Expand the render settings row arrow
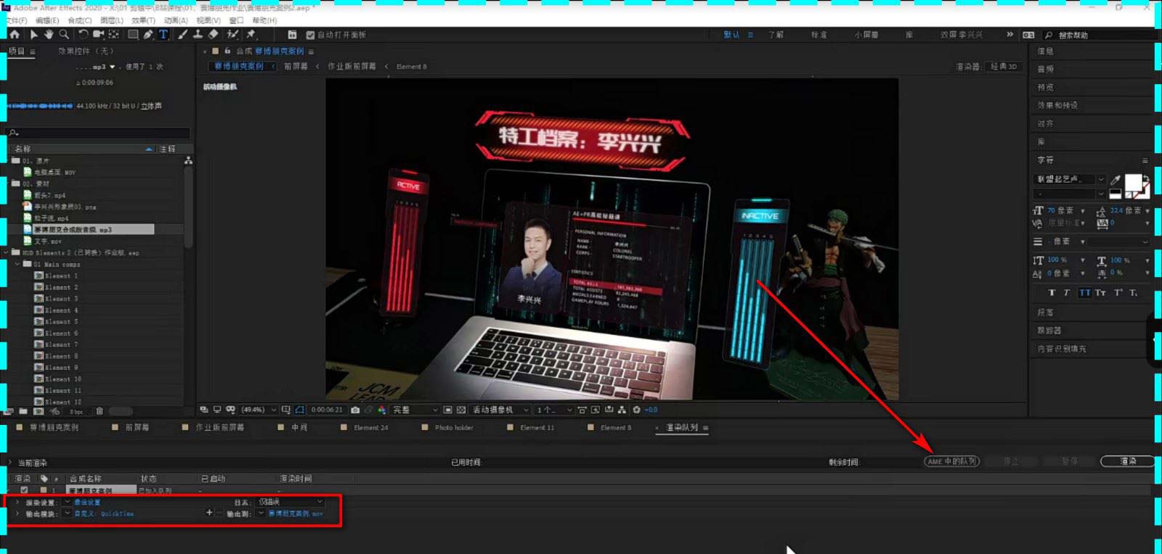This screenshot has height=554, width=1162. (17, 503)
